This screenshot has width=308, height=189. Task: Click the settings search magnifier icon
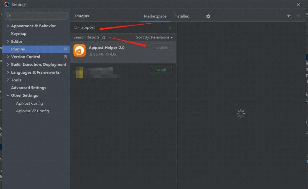[x=9, y=16]
